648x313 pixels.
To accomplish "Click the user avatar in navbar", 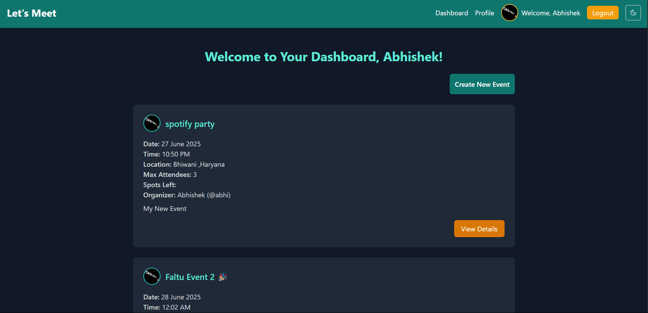I will (x=509, y=13).
